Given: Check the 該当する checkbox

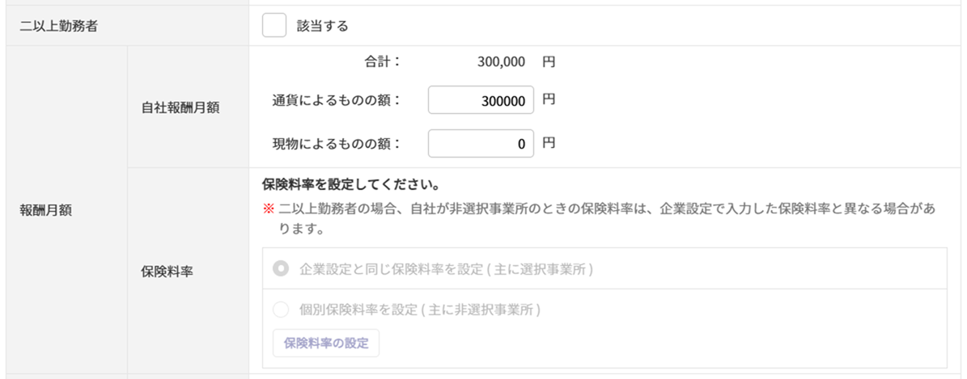Looking at the screenshot, I should point(274,26).
